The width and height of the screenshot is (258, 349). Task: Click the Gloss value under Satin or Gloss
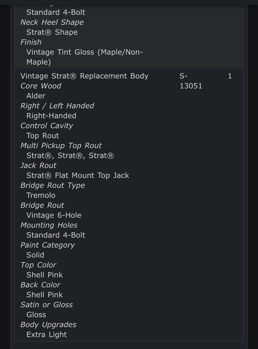tap(36, 314)
